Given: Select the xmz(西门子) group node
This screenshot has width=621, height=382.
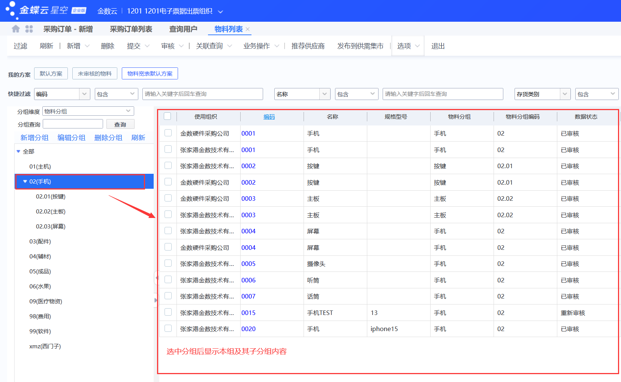Looking at the screenshot, I should (45, 346).
